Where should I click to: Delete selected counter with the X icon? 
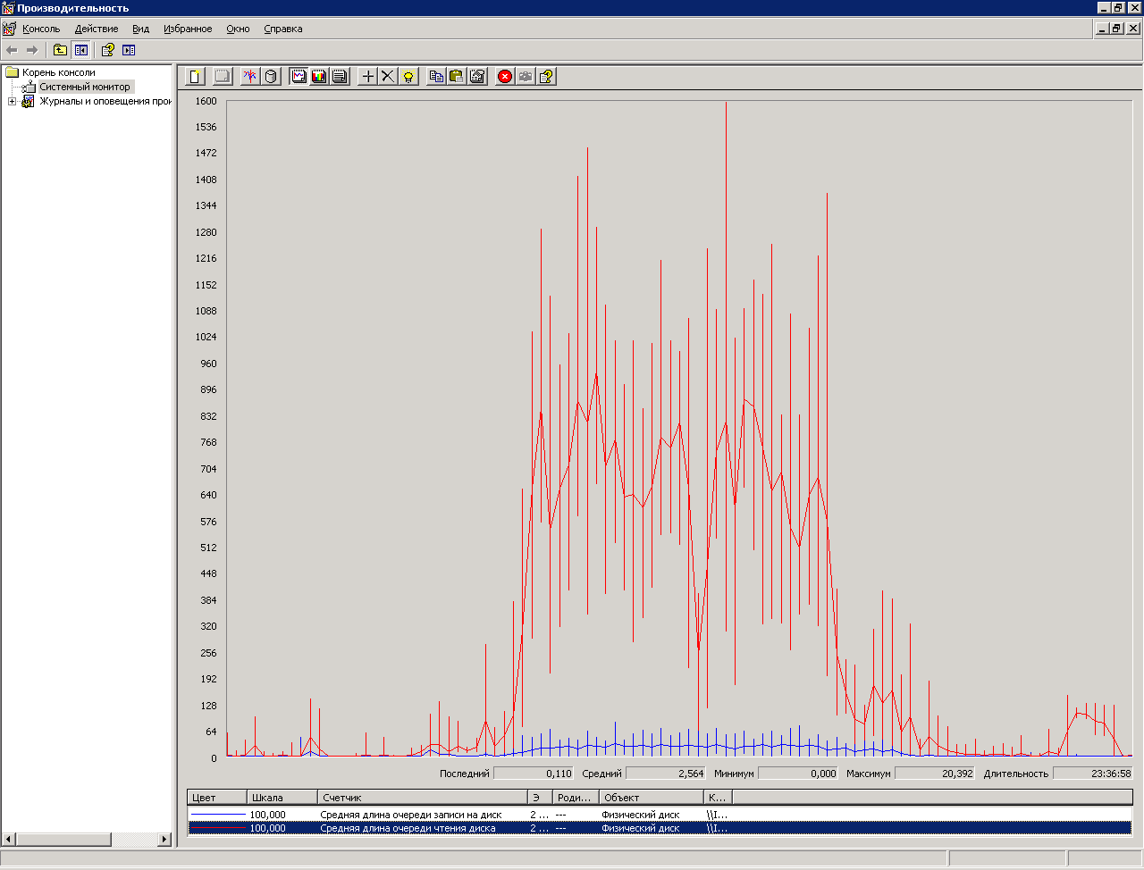[x=388, y=77]
